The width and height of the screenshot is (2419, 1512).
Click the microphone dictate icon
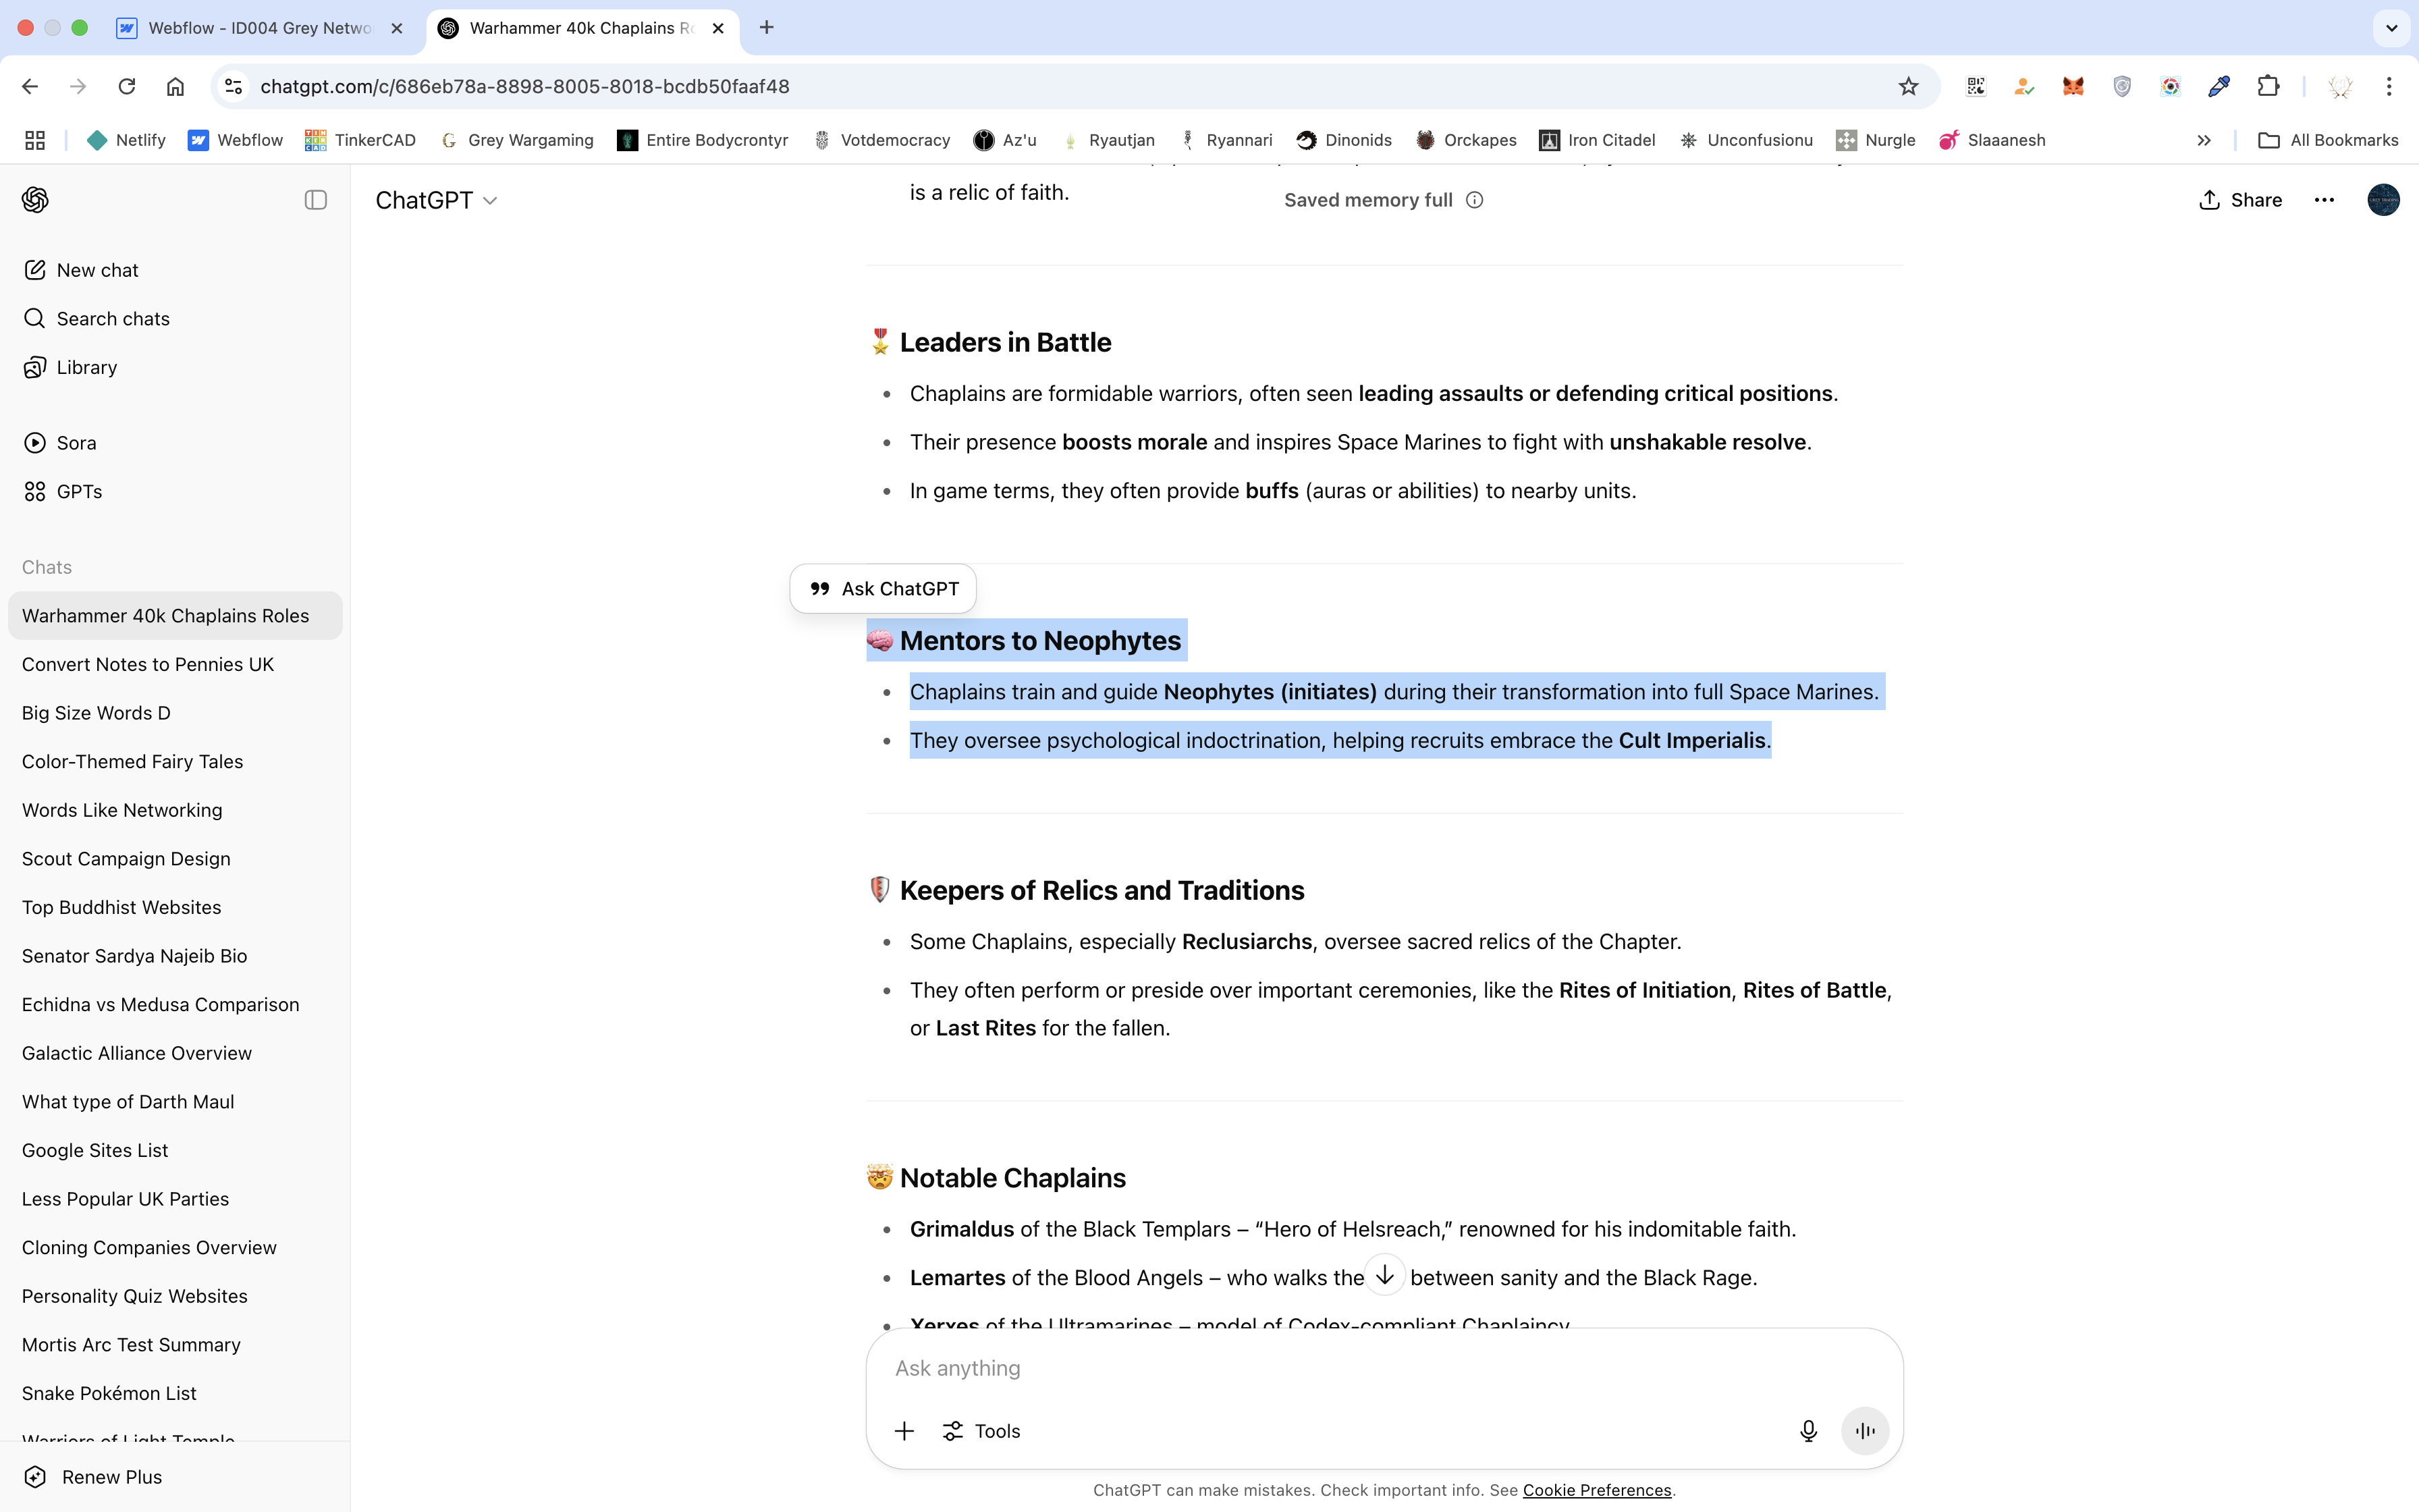point(1808,1431)
